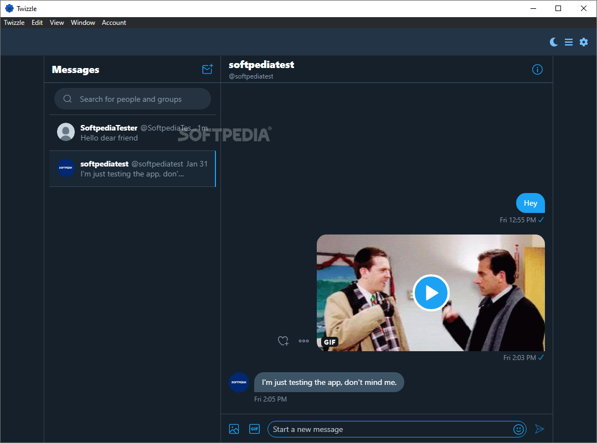Open settings via the gear icon
The image size is (597, 443).
(584, 42)
